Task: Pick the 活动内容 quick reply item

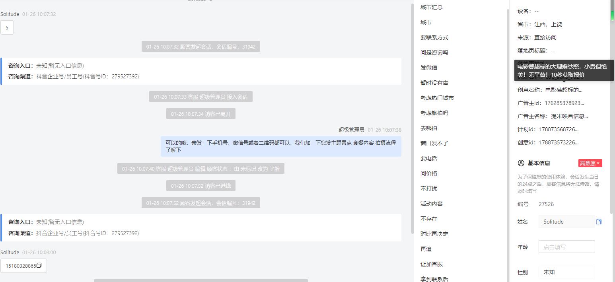Action: pyautogui.click(x=432, y=204)
